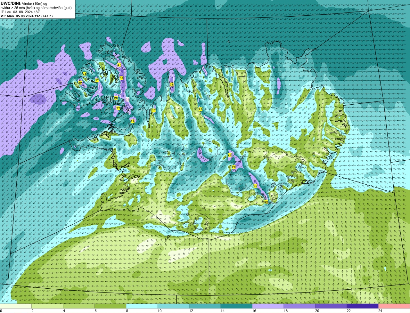Screen dimensions: 410x313
Task: Click the "(+41 h)" forecast offset text
Action: (47, 16)
